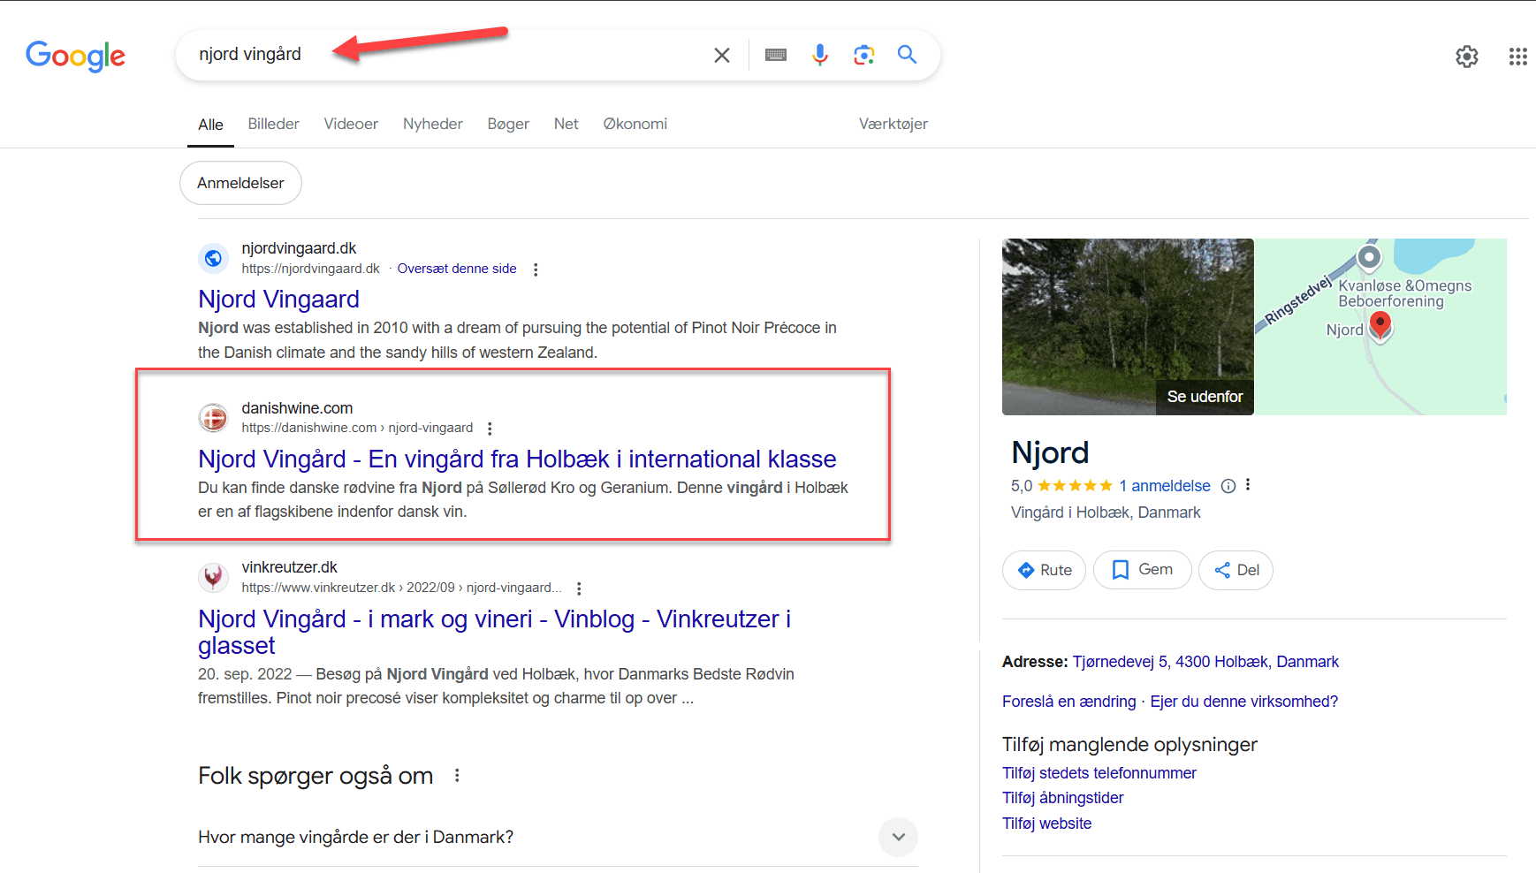Click the Del share button
This screenshot has width=1536, height=873.
[x=1236, y=570]
